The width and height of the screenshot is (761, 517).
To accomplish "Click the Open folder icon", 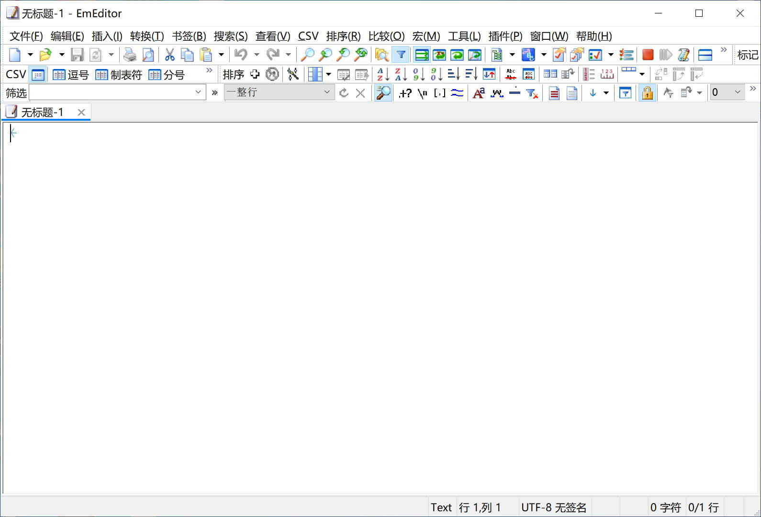I will pyautogui.click(x=45, y=55).
